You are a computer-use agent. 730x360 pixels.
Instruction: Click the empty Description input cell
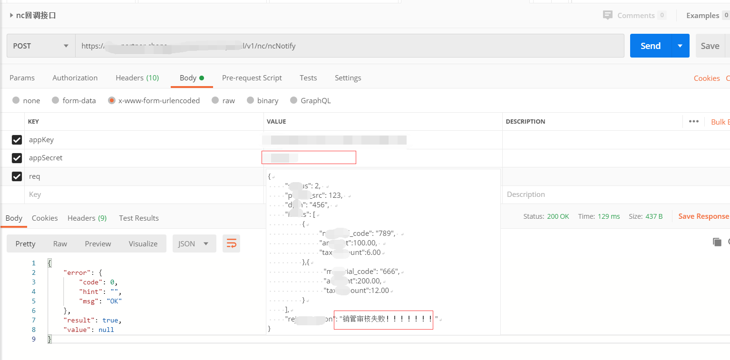[x=616, y=195]
